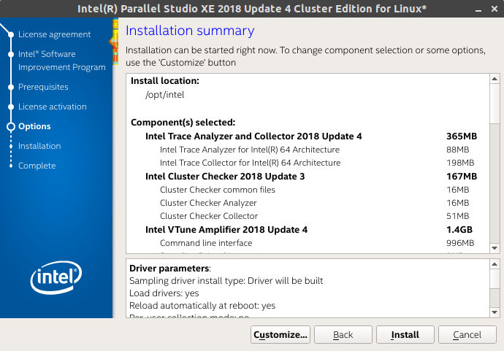Select the Complete step
Viewport: 504px width, 351px height.
37,166
